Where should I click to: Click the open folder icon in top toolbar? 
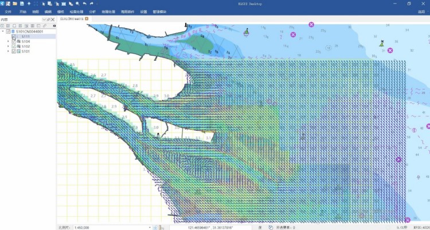[x=15, y=3]
